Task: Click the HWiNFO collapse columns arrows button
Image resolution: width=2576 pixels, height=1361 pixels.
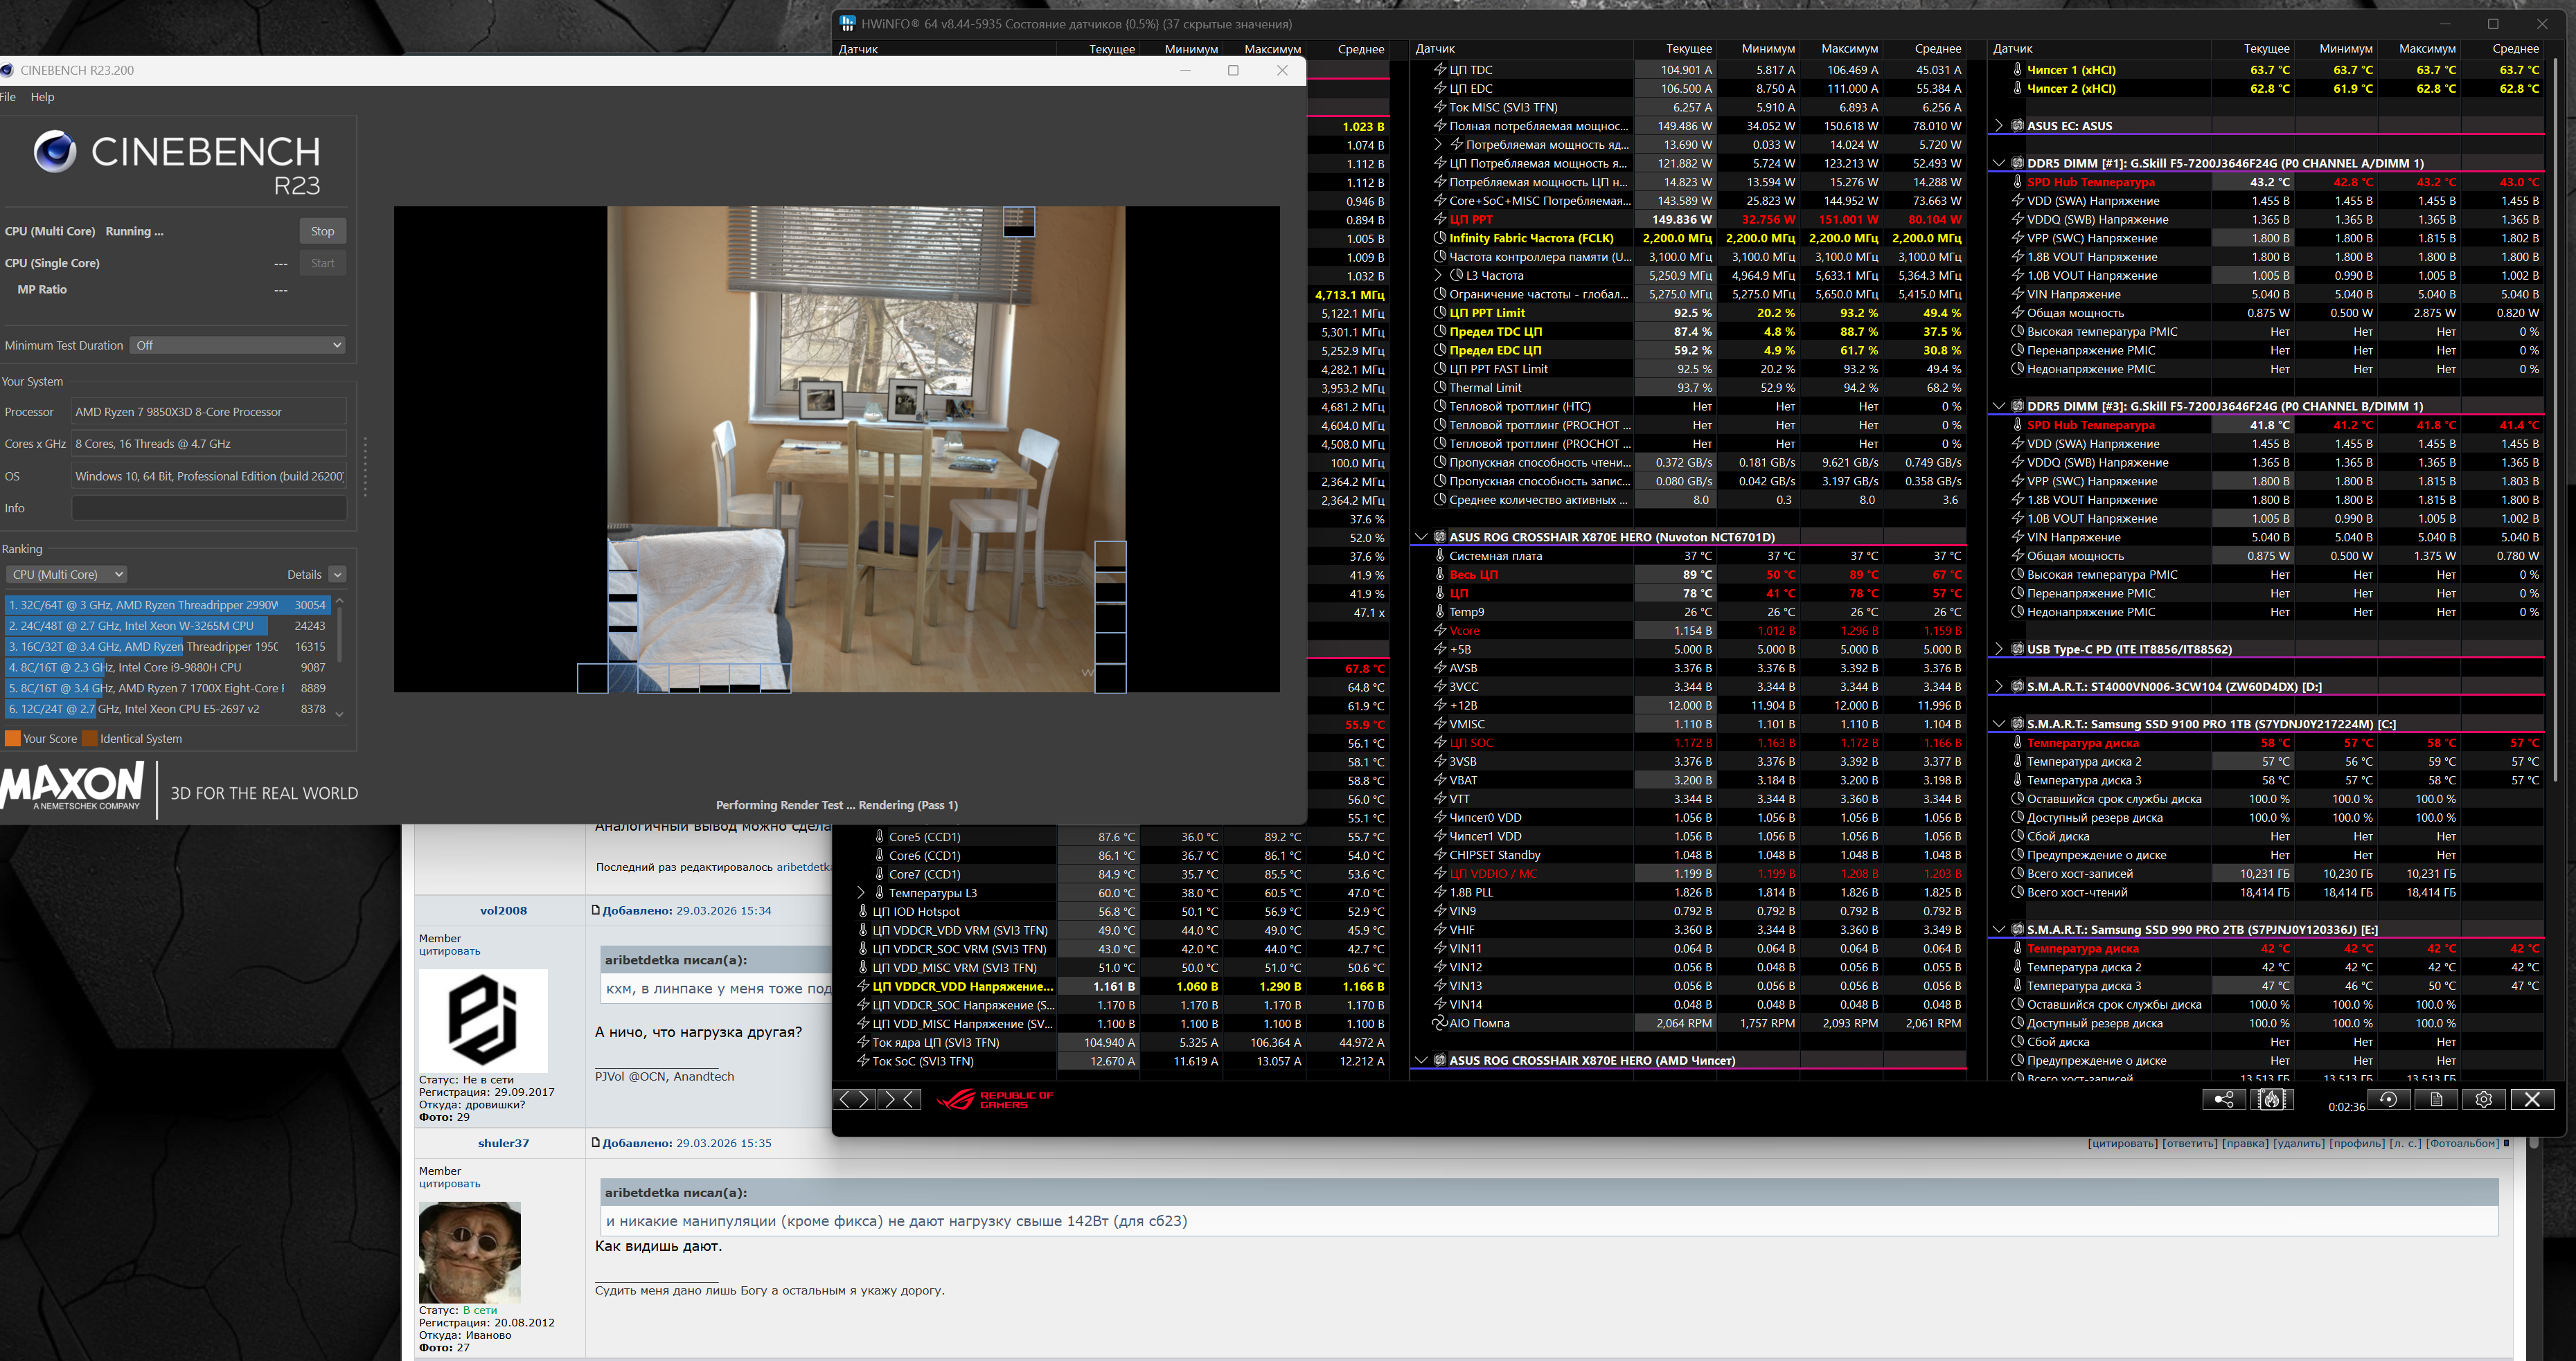Action: 899,1099
